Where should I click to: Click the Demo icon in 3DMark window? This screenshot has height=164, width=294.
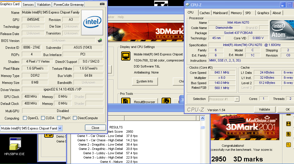pos(49,136)
